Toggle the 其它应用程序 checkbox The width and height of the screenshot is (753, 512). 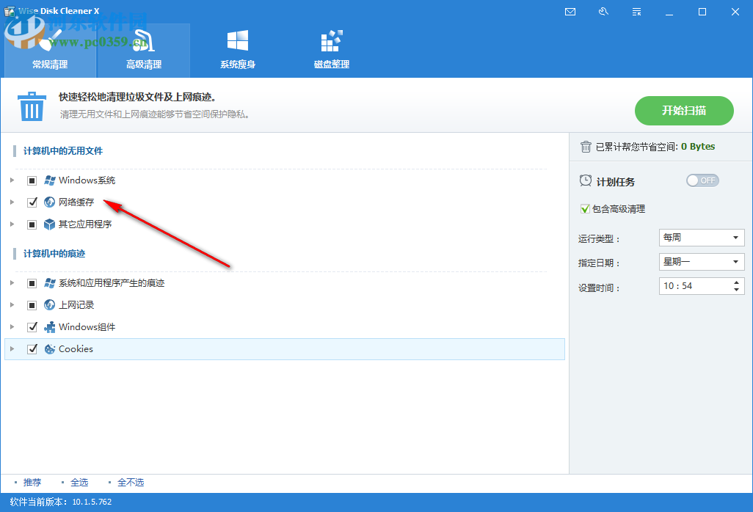coord(32,224)
